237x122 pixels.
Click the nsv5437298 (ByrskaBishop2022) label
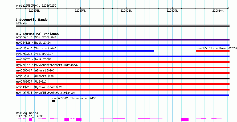pos(39,87)
